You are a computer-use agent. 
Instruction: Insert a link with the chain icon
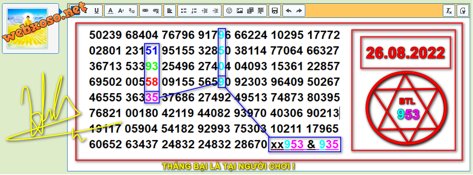click(145, 11)
